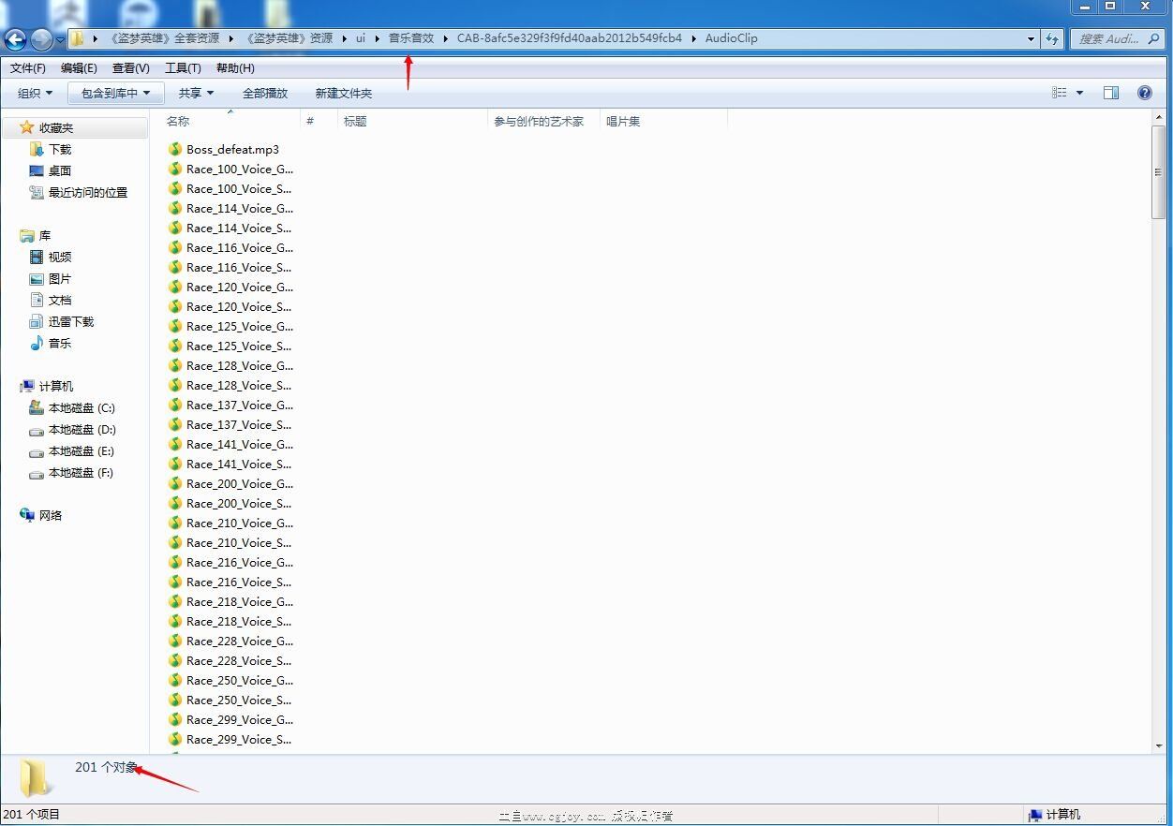1173x826 pixels.
Task: Select the Race_114_Voice_S file
Action: 239,228
